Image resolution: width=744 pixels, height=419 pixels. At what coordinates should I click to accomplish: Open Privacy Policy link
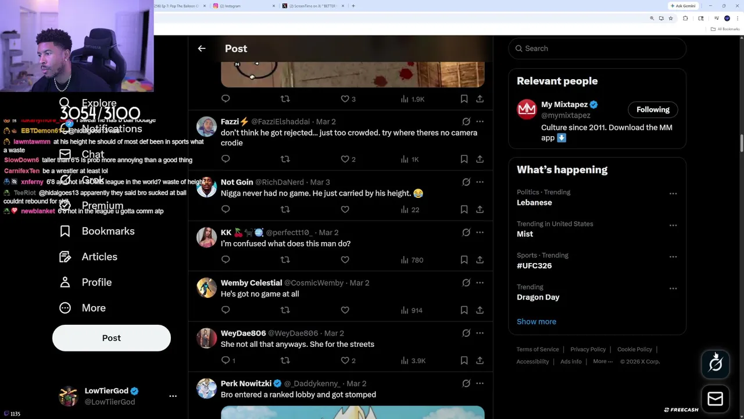588,349
